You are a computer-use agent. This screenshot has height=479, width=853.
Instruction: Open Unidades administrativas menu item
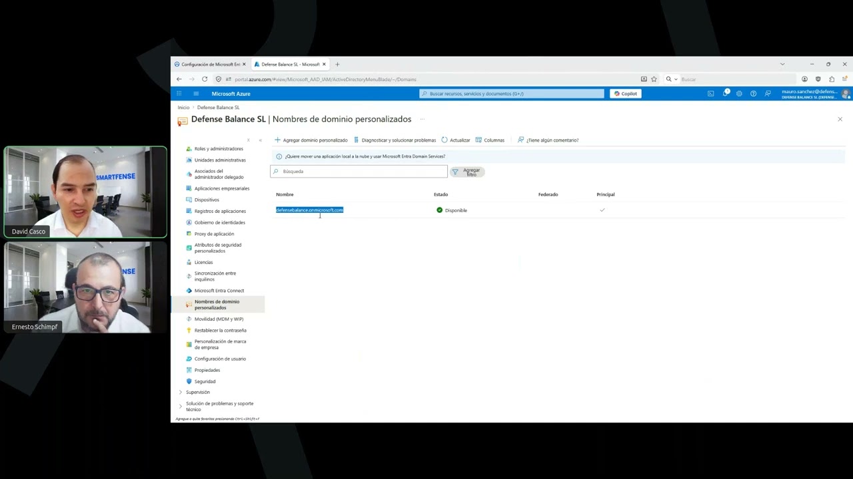pyautogui.click(x=220, y=160)
